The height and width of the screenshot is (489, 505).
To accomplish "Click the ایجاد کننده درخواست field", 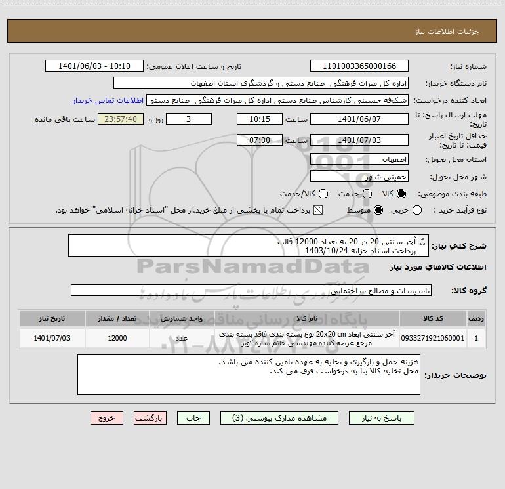I will coord(277,100).
